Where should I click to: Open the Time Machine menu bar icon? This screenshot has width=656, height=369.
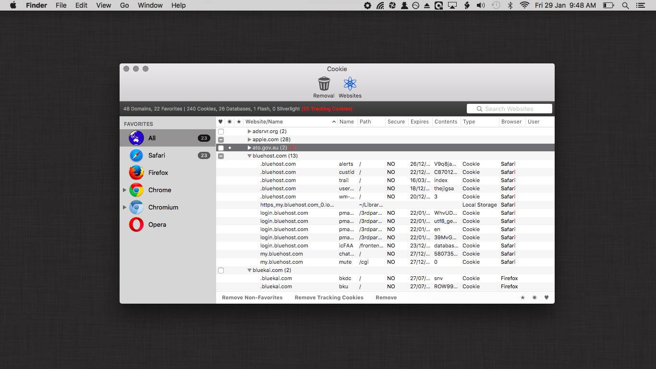(x=496, y=5)
